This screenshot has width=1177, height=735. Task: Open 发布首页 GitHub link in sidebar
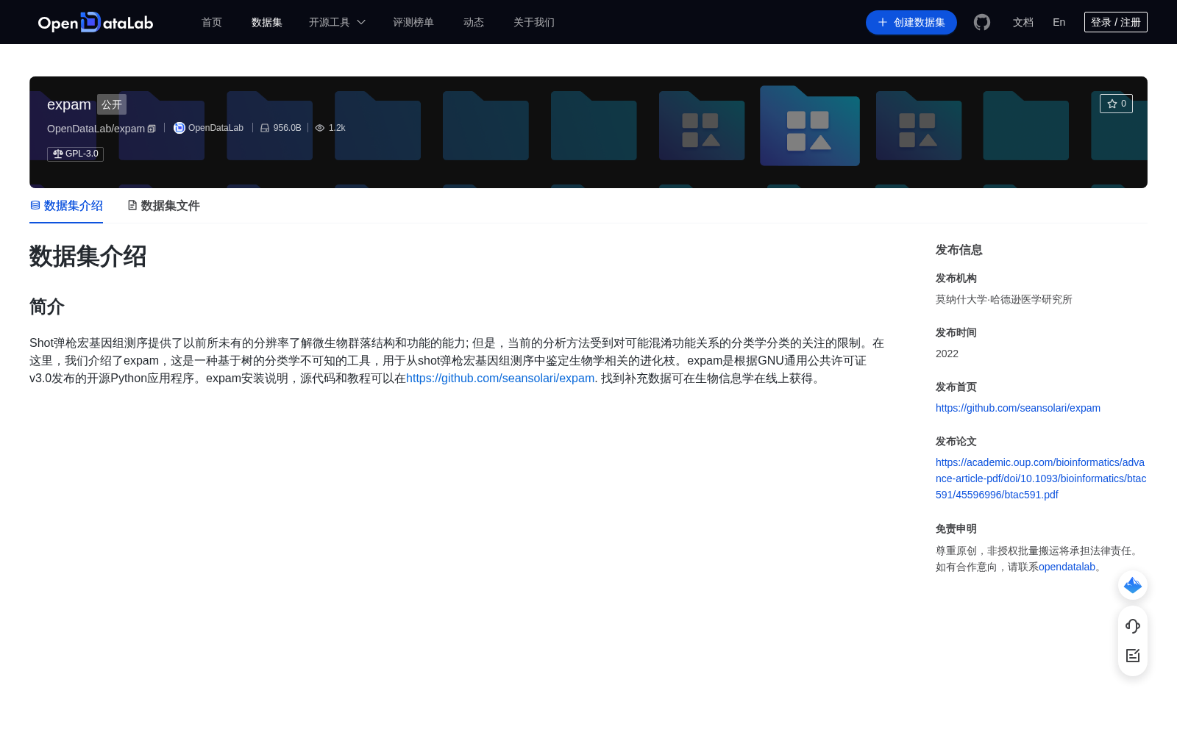(x=1018, y=408)
